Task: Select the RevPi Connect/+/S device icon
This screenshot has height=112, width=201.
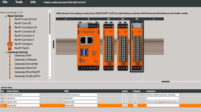Action: click(x=10, y=27)
